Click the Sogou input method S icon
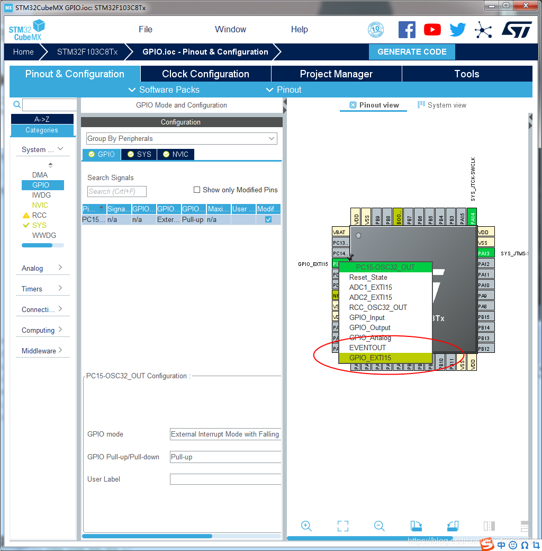The width and height of the screenshot is (542, 551). tap(487, 544)
